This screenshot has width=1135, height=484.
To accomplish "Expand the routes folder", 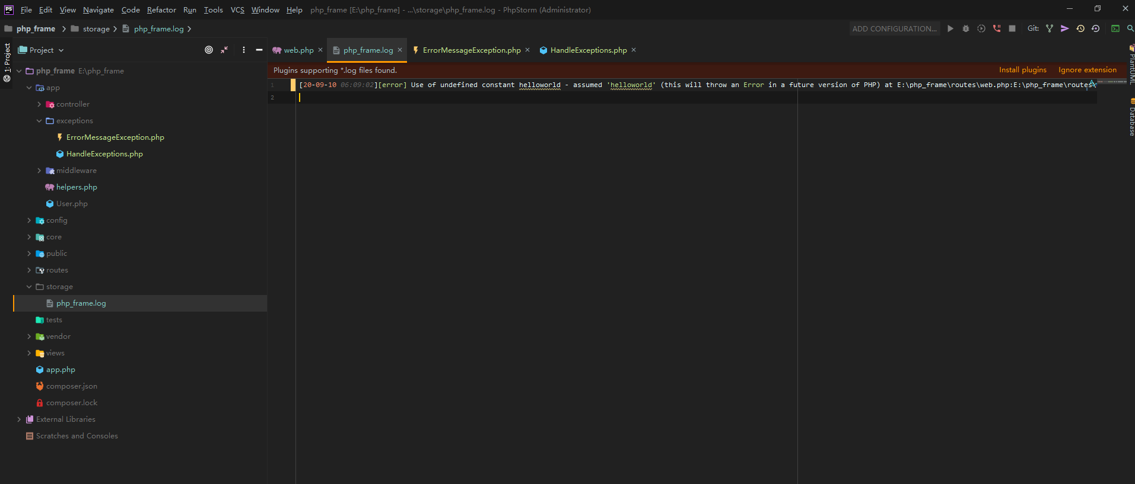I will pyautogui.click(x=29, y=270).
